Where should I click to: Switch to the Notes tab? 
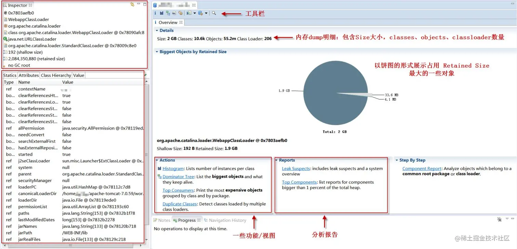(161, 220)
